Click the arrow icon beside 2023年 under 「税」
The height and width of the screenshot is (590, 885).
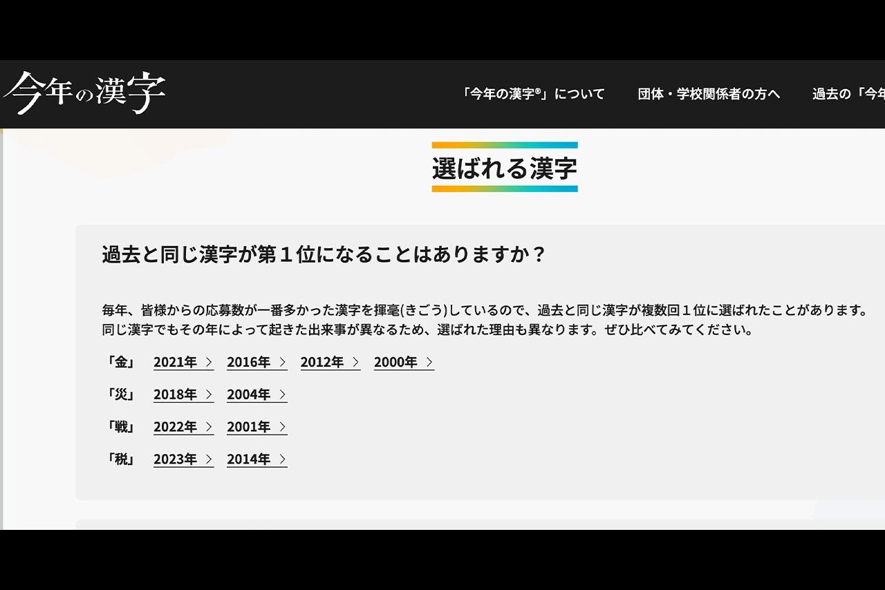pyautogui.click(x=209, y=459)
